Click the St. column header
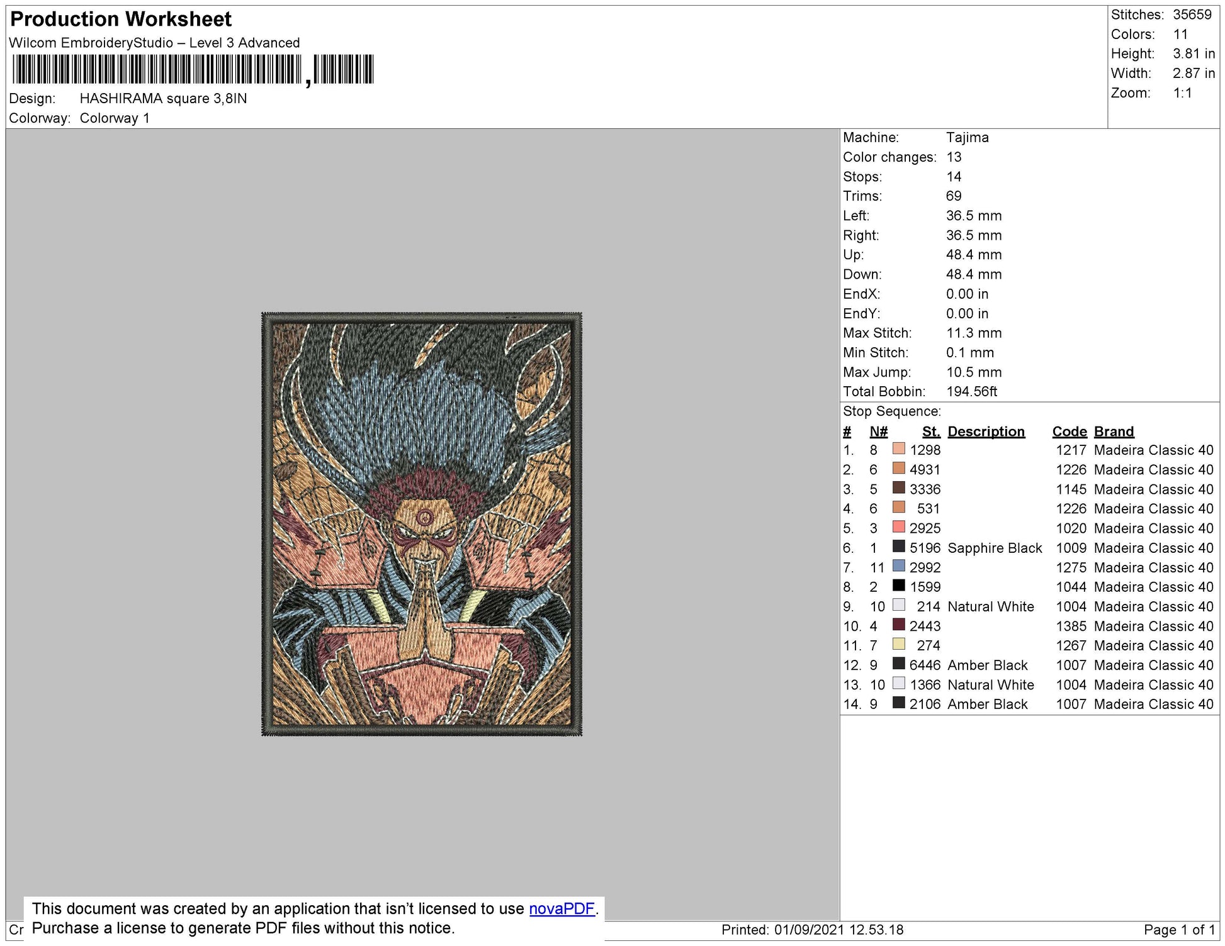This screenshot has width=1225, height=946. [x=930, y=431]
